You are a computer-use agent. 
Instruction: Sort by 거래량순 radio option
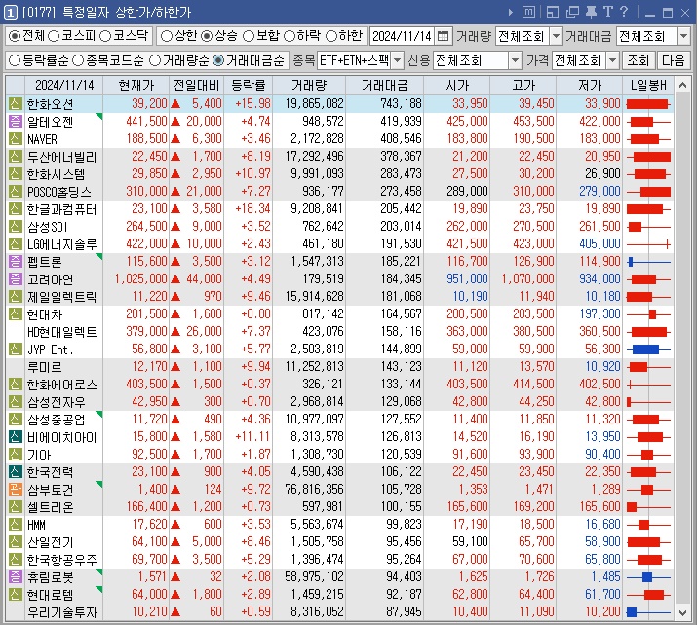[x=155, y=60]
